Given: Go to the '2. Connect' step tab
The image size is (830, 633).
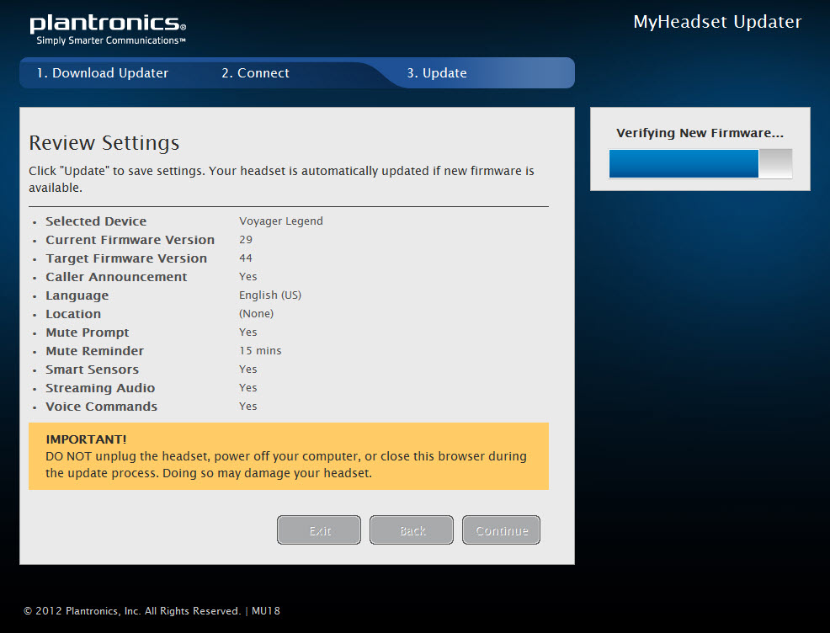Looking at the screenshot, I should [x=256, y=73].
